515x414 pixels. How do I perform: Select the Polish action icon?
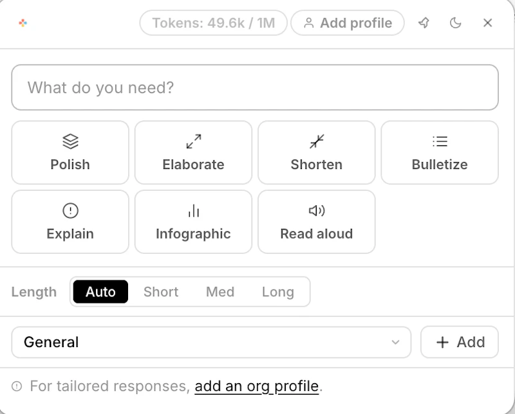[70, 143]
